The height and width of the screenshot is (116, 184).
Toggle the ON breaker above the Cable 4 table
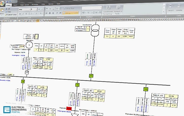coord(146,89)
